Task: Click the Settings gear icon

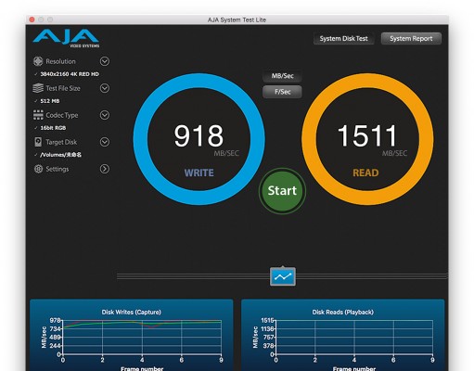Action: tap(38, 169)
